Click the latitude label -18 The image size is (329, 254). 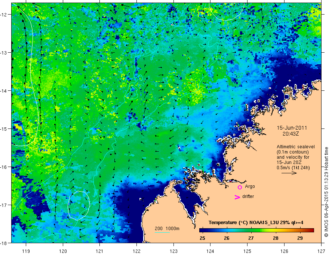coord(4,243)
